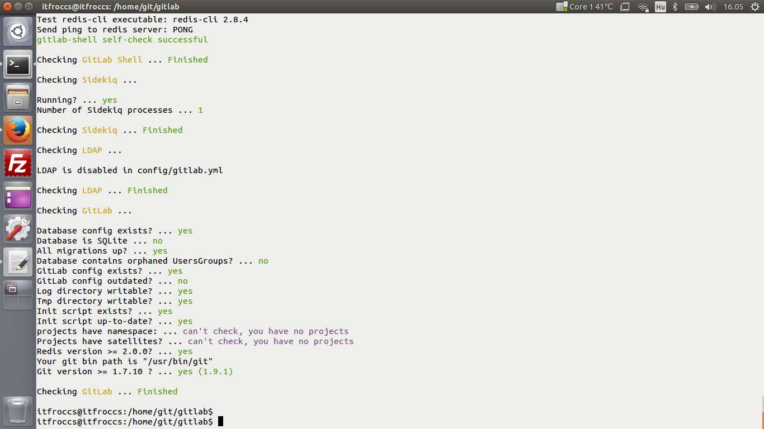
Task: Open the session power gear menu
Action: point(755,7)
